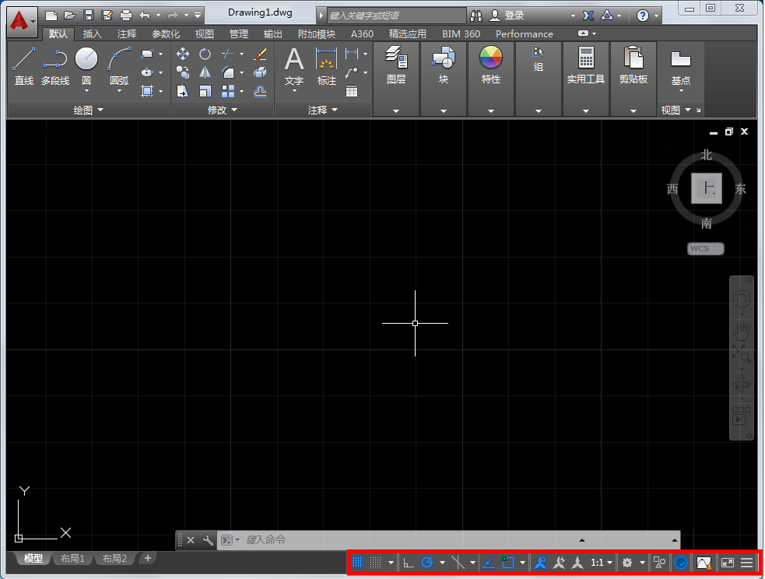Click the Mirror tool icon
Screen dimensions: 765x579
205,72
